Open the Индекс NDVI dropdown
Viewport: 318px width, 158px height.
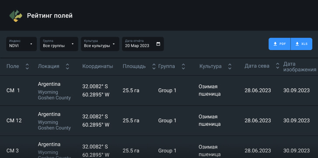click(21, 44)
